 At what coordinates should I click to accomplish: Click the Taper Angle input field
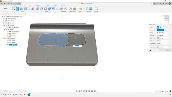click(163, 44)
